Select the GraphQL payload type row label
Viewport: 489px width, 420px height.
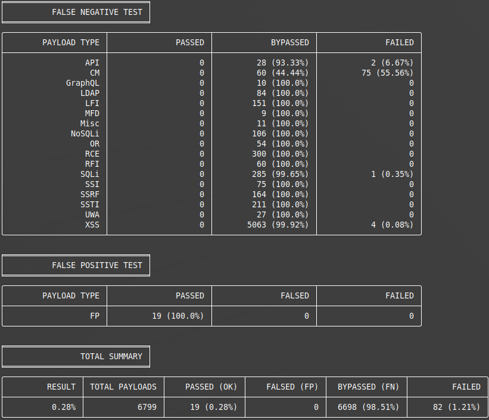[82, 83]
